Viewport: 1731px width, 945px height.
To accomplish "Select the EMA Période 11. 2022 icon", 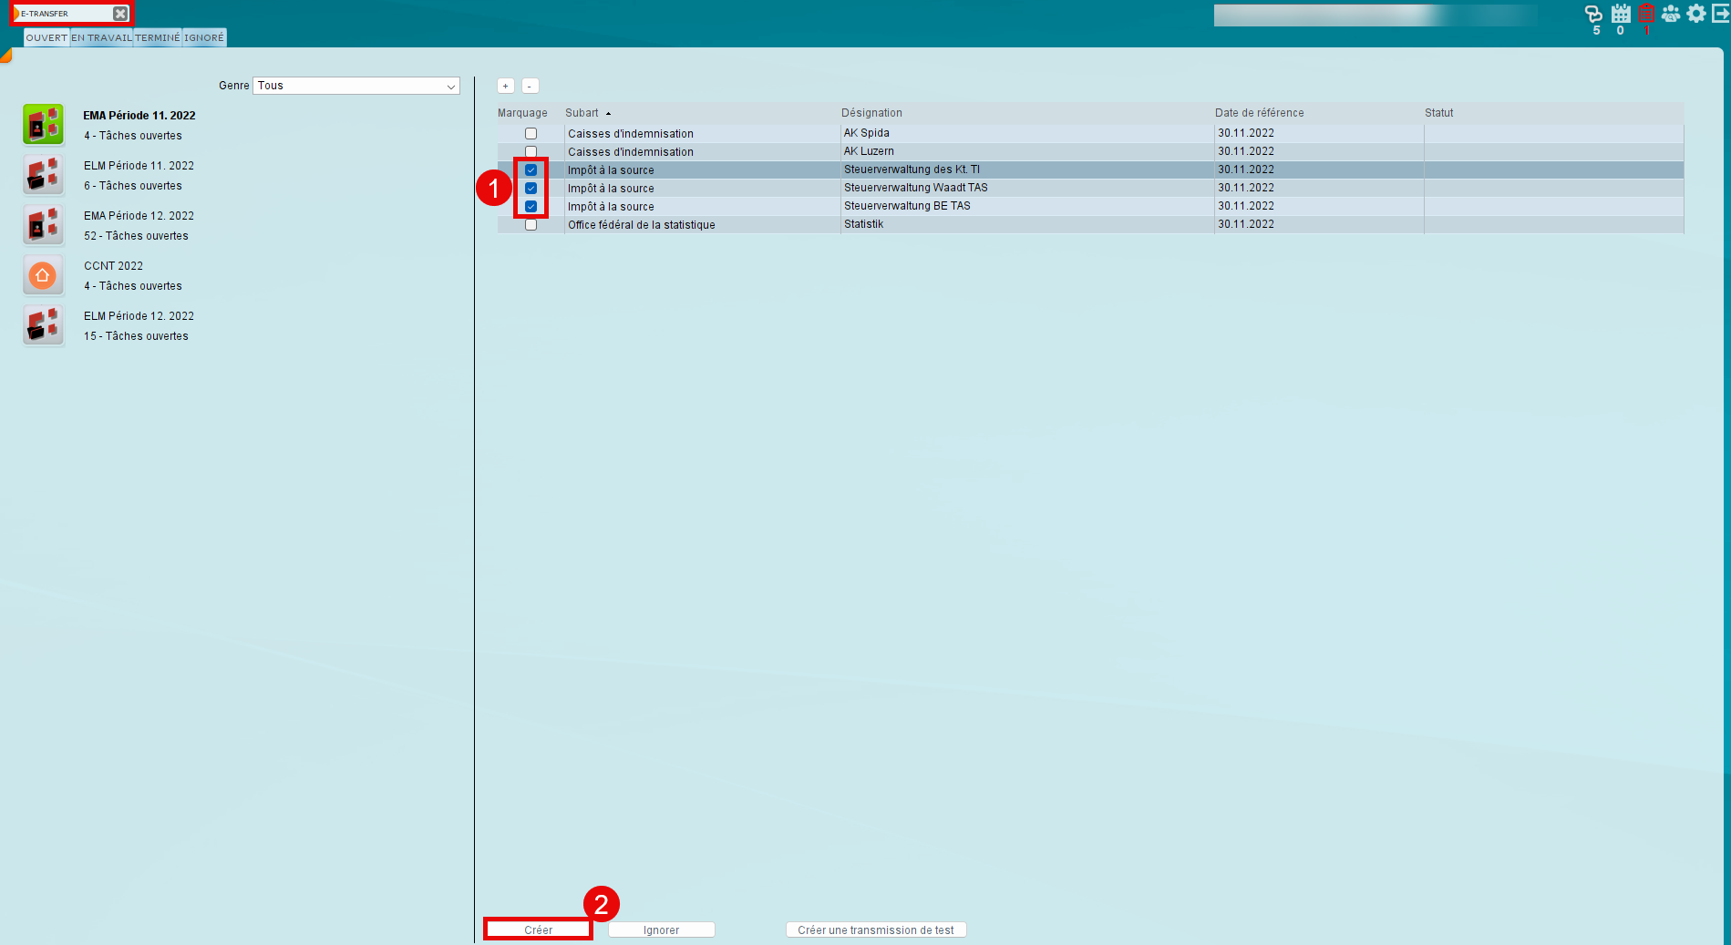I will [x=43, y=125].
